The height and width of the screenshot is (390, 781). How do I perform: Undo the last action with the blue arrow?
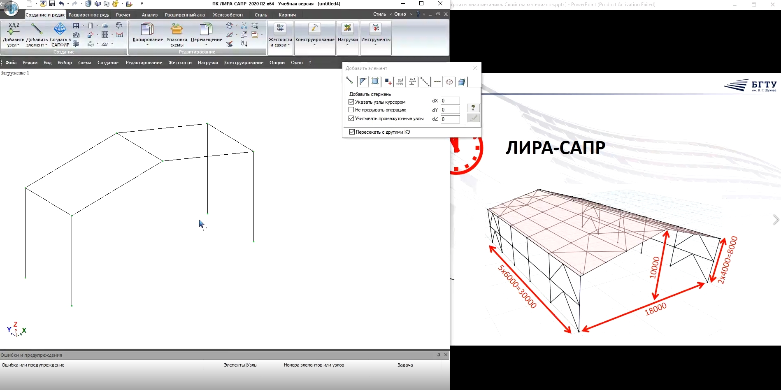click(61, 4)
